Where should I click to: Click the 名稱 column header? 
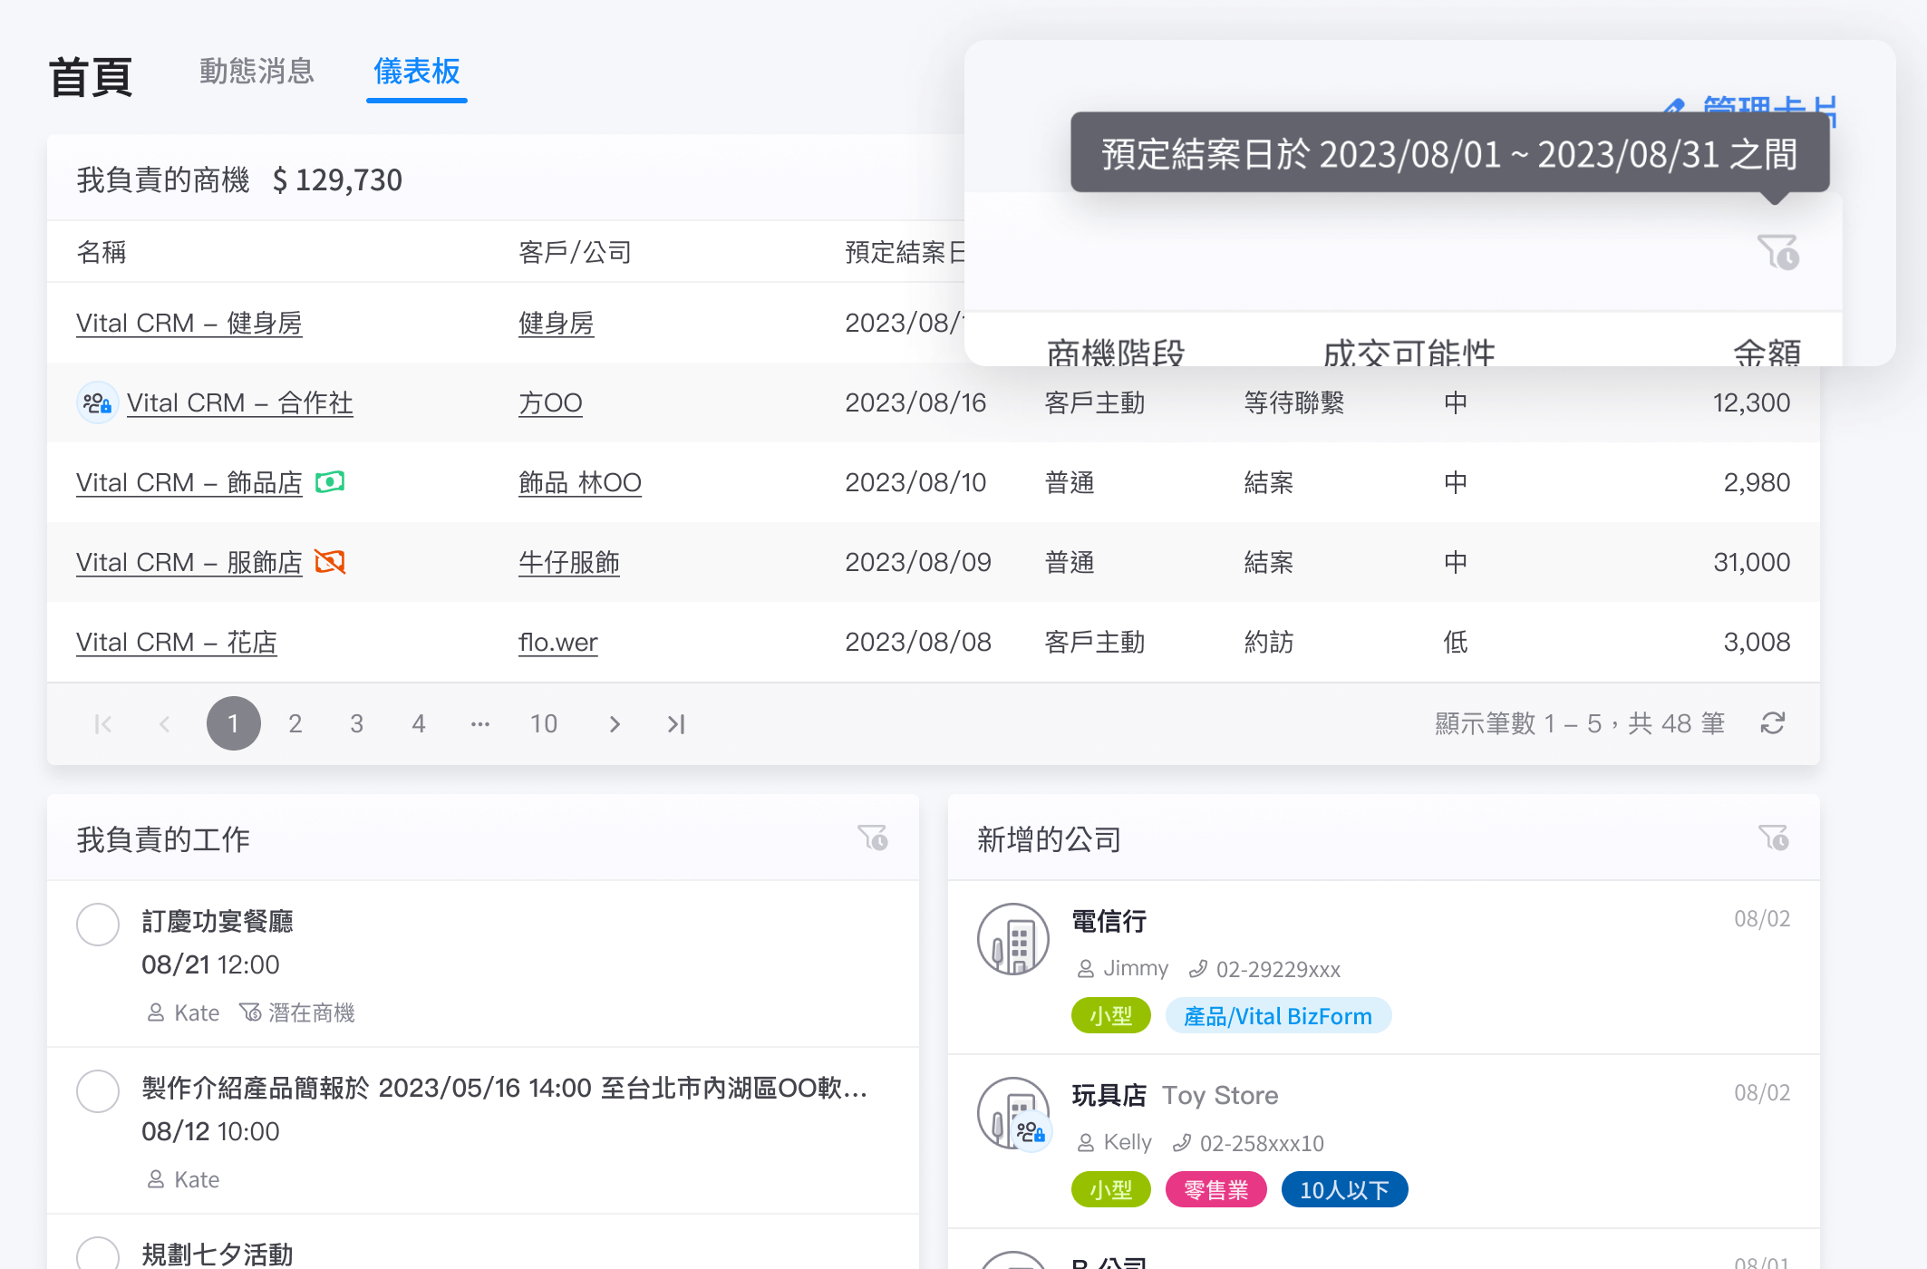coord(102,252)
